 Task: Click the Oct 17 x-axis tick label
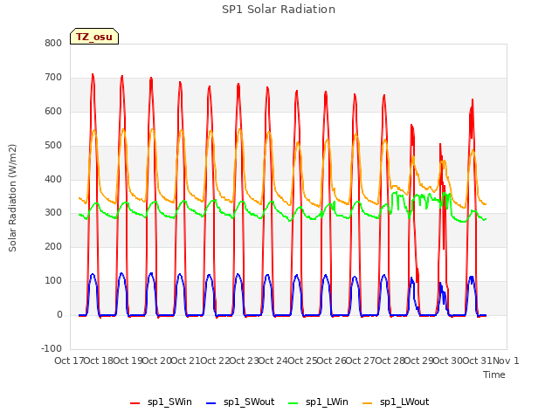tap(70, 361)
